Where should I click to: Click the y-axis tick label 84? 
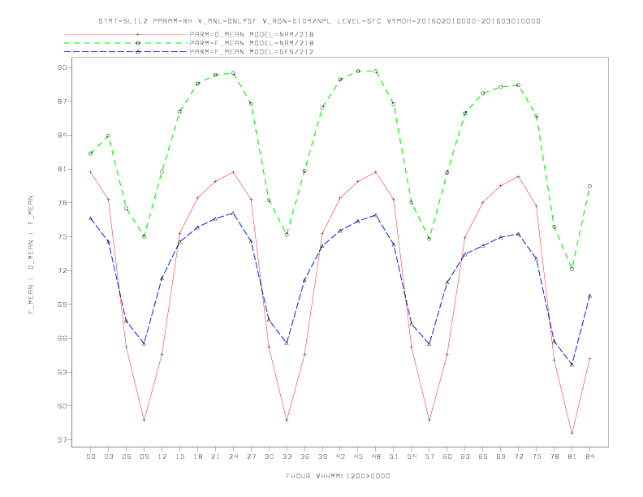62,135
